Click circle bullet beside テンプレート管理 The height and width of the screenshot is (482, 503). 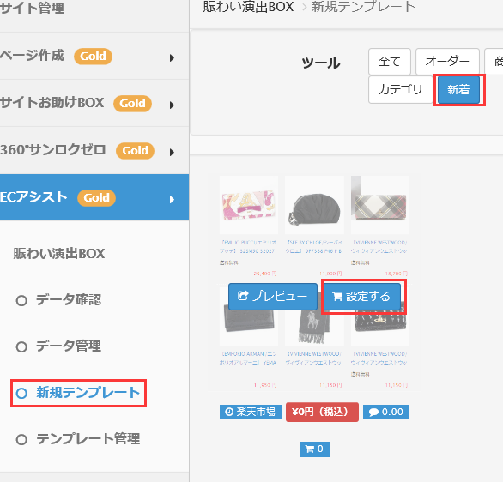pos(21,439)
